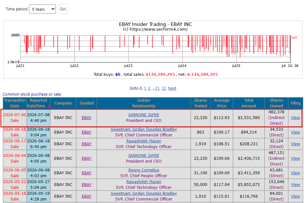Viewport: 307px width, 203px height.
Task: View filing for the $3,411,359 sale
Action: (295, 173)
